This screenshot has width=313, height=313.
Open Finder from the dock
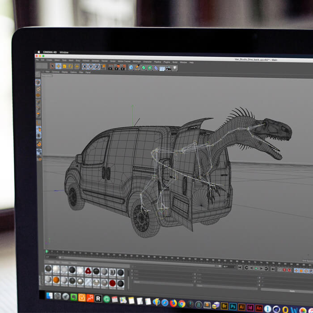point(49,296)
